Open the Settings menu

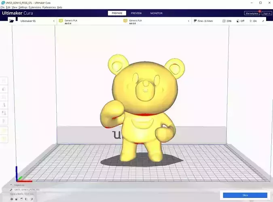coord(23,7)
